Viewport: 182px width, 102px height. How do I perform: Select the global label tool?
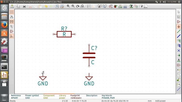tap(179, 65)
